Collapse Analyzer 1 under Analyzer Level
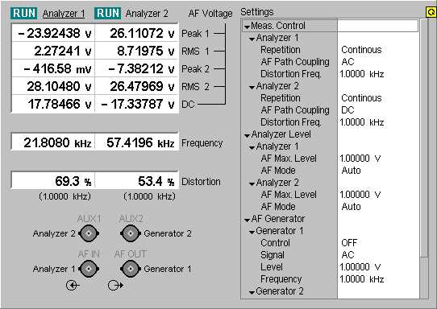437x309 pixels. coord(252,148)
